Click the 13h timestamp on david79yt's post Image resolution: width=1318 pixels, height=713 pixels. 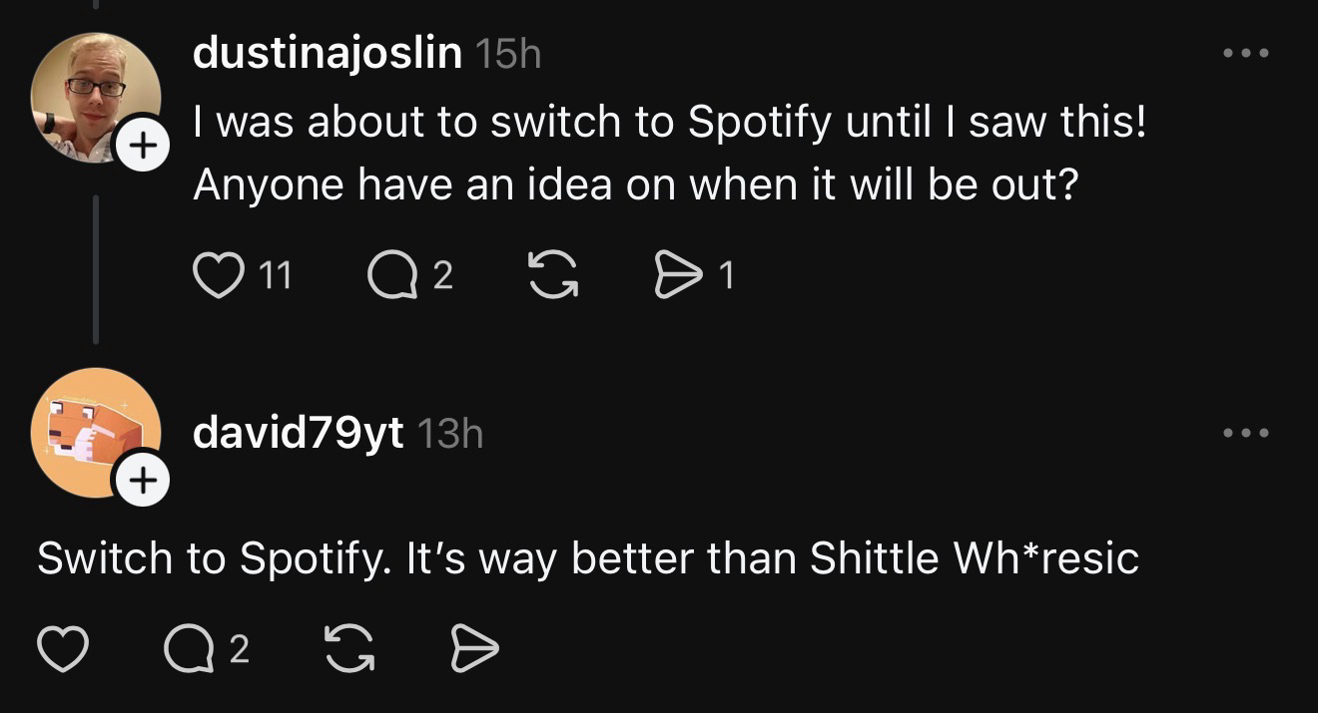coord(449,434)
